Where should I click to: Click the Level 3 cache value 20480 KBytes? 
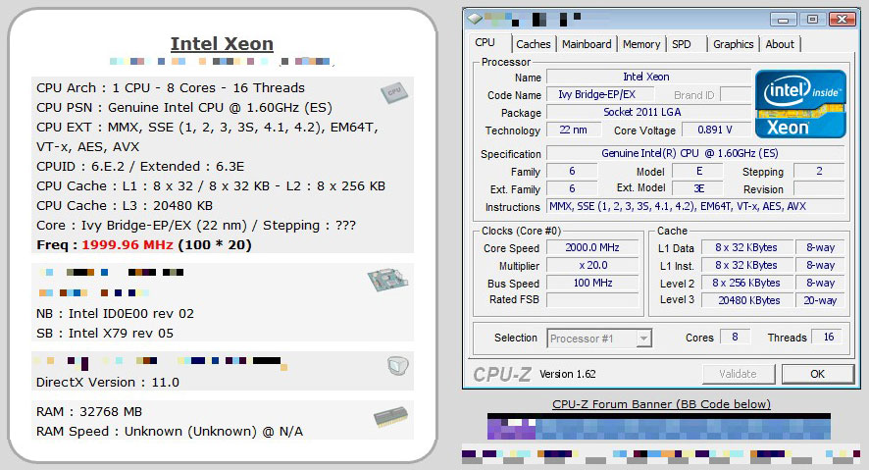pyautogui.click(x=746, y=300)
